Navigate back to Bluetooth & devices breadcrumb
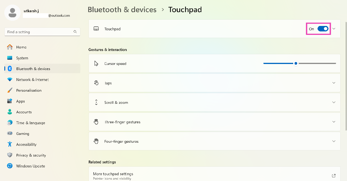This screenshot has width=347, height=181. click(x=122, y=10)
